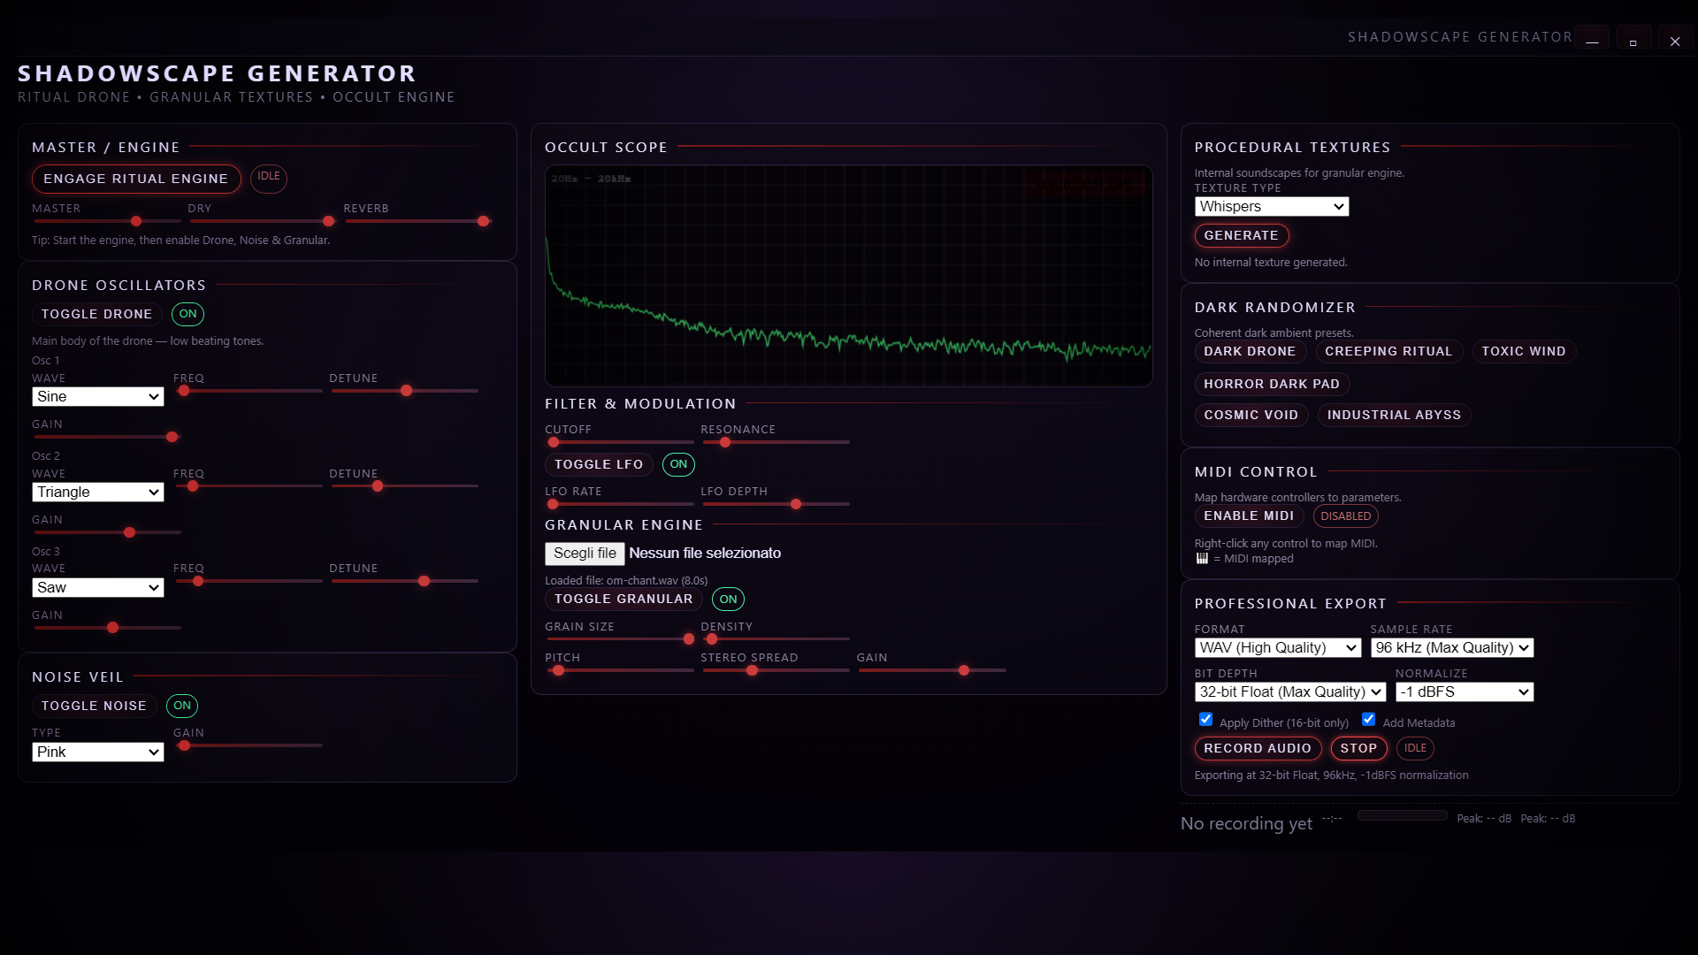Click the piano MIDI mapped icon
1698x955 pixels.
pos(1202,559)
